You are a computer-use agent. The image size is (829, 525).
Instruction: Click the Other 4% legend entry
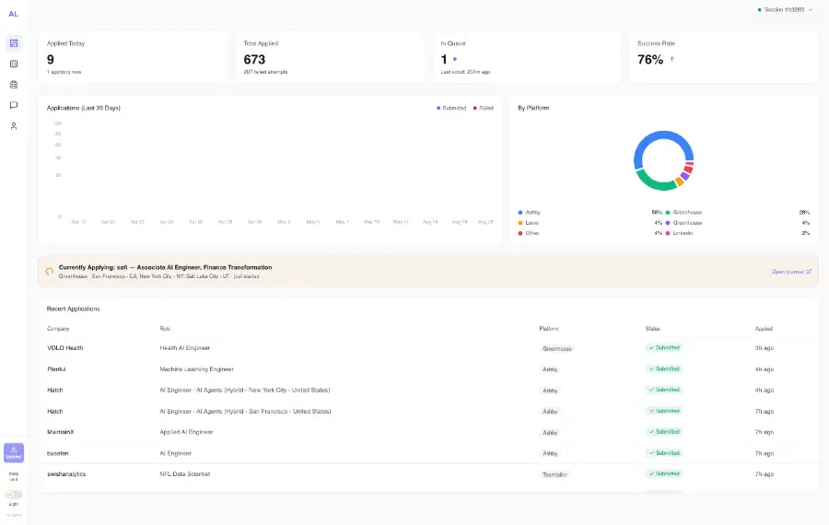click(x=590, y=233)
